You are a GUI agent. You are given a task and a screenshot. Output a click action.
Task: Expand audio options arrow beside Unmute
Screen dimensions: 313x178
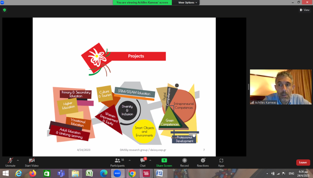tap(18, 160)
